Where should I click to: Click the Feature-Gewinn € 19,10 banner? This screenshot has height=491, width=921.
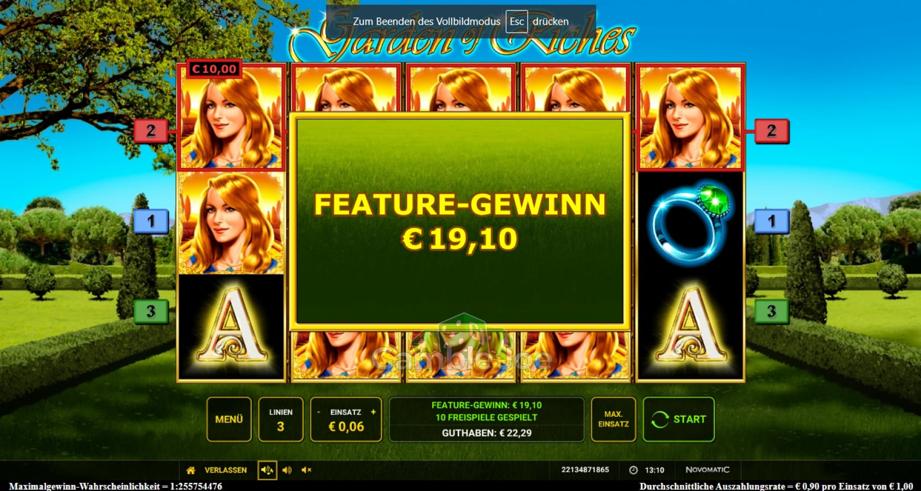pyautogui.click(x=460, y=221)
